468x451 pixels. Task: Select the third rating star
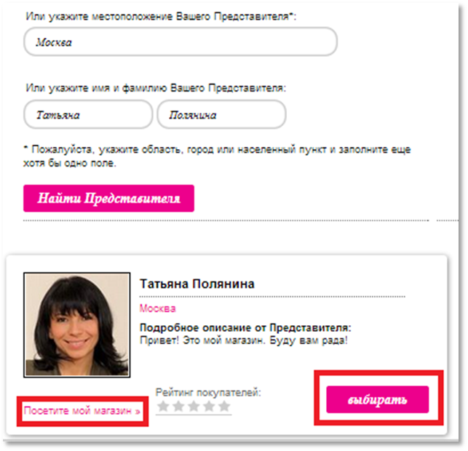(194, 406)
